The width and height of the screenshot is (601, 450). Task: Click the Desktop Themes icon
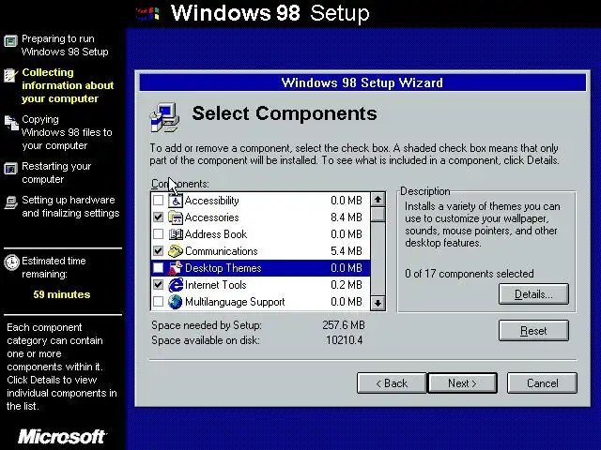pyautogui.click(x=175, y=268)
